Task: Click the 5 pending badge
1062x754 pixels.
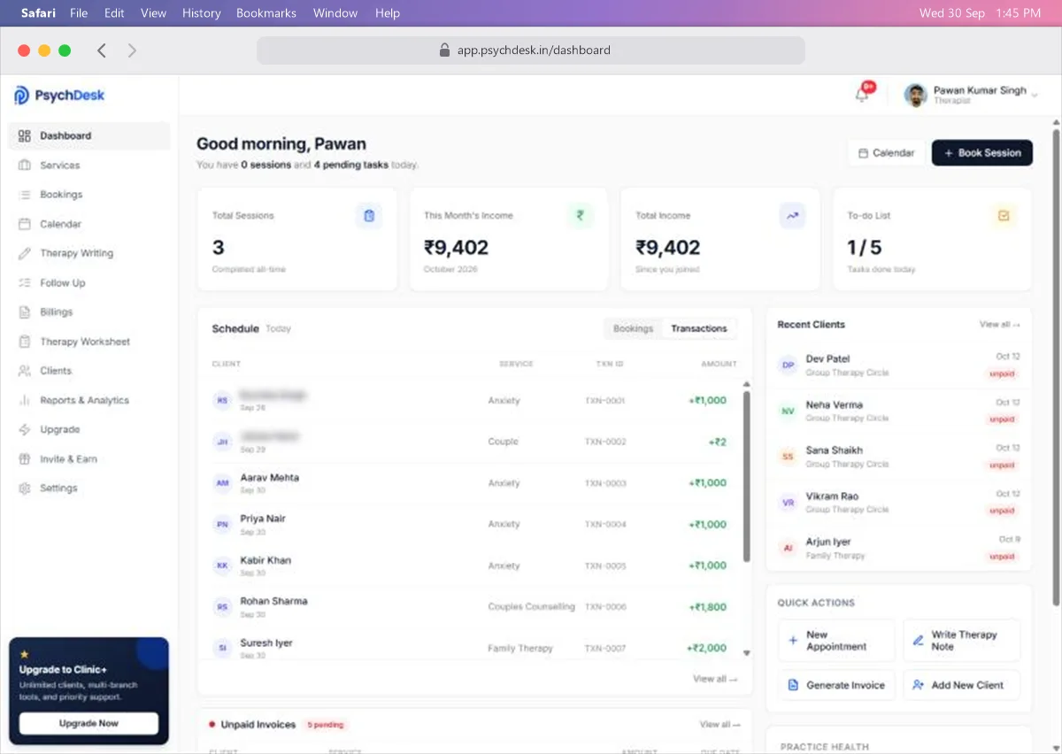Action: (326, 725)
